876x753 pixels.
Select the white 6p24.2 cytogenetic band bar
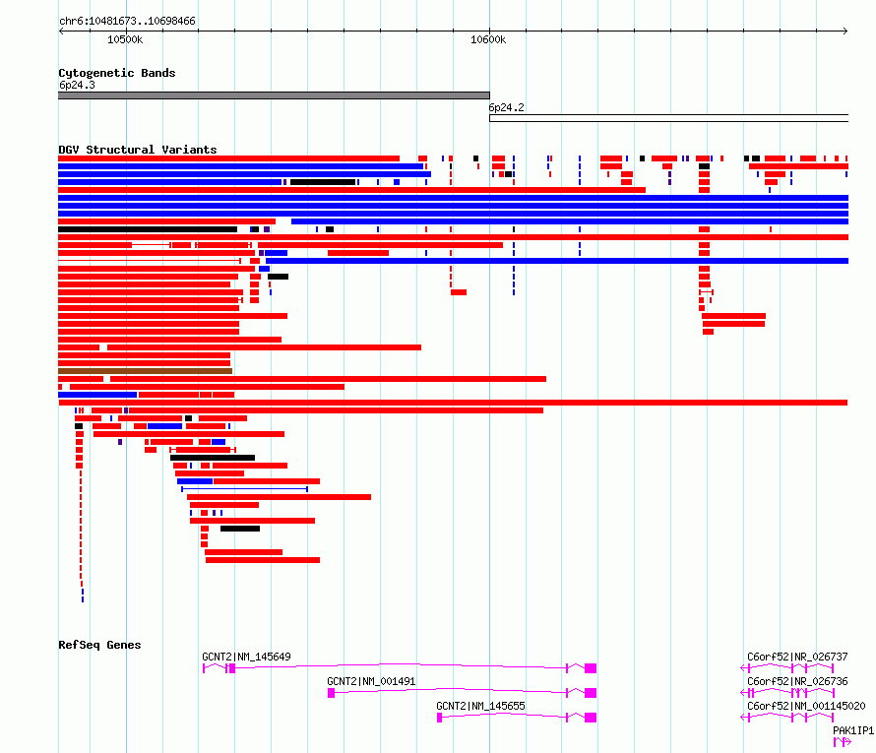pos(668,118)
